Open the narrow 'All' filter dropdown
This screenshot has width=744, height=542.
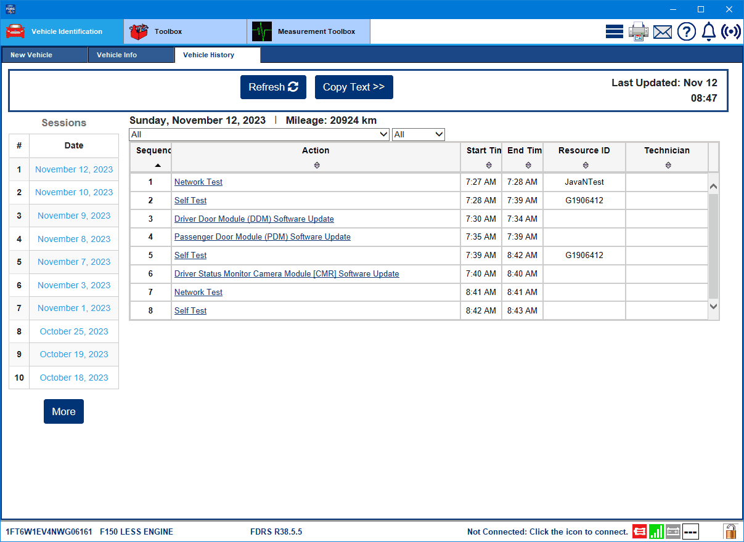(x=418, y=134)
